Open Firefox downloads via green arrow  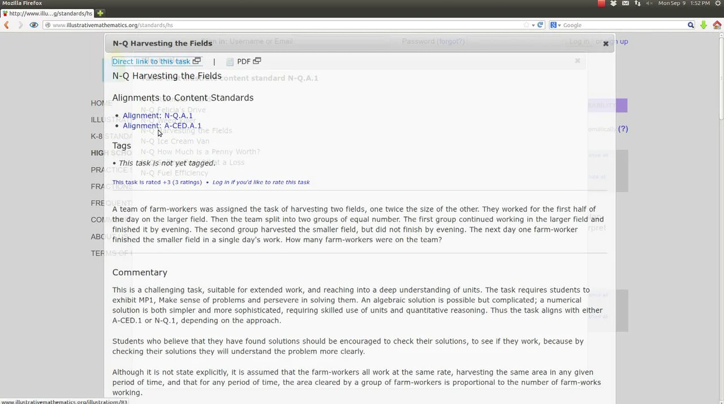coord(704,25)
